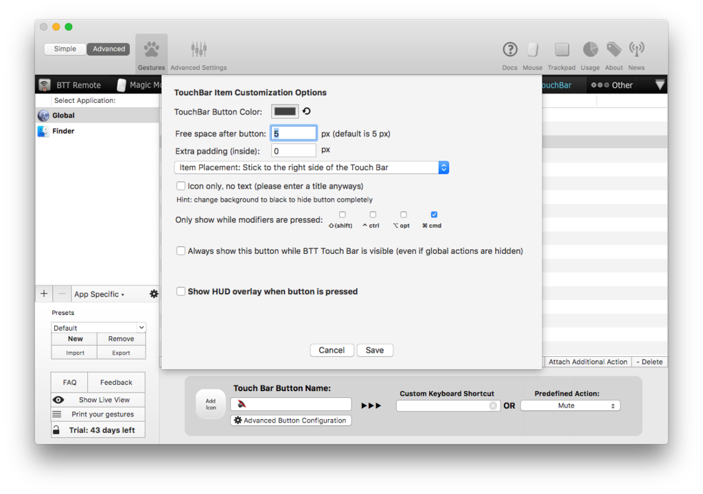Screen dimensions: 703x494
Task: Click the Free space after button field
Action: [x=294, y=134]
